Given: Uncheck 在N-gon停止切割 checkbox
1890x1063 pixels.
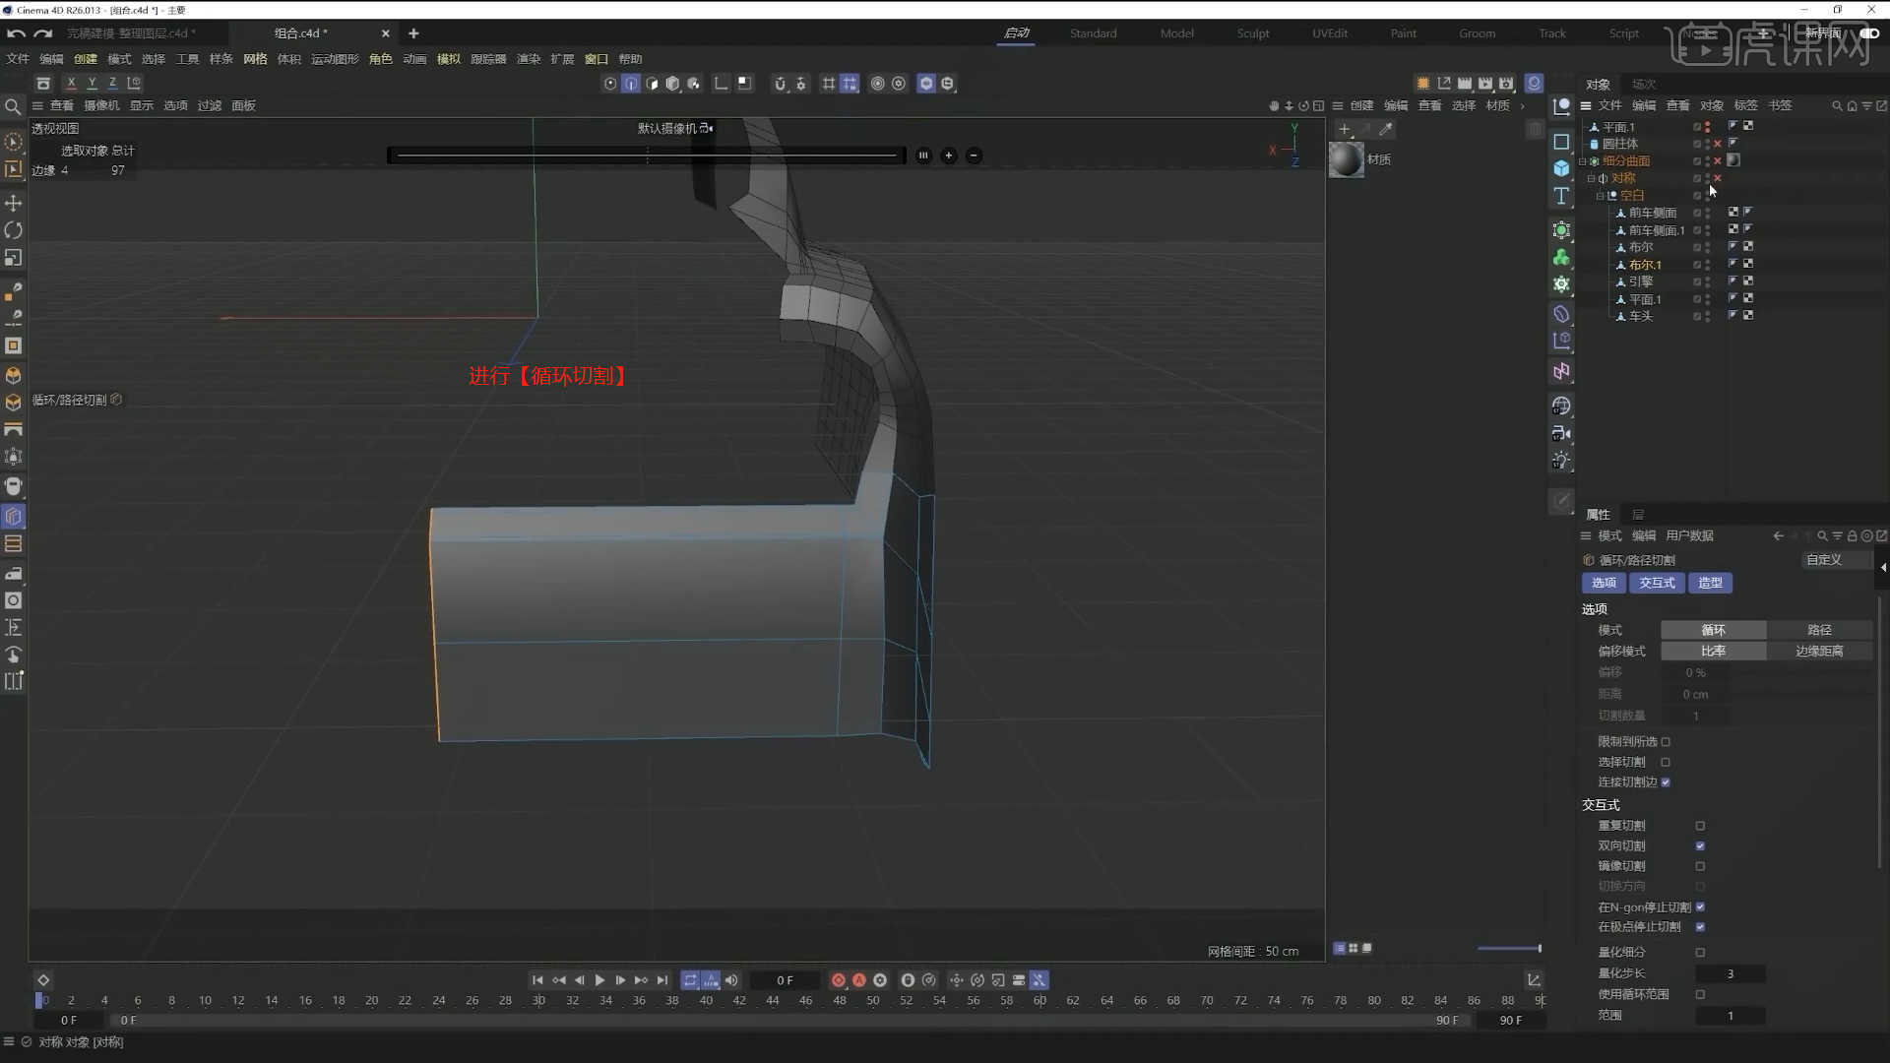Looking at the screenshot, I should [1700, 907].
